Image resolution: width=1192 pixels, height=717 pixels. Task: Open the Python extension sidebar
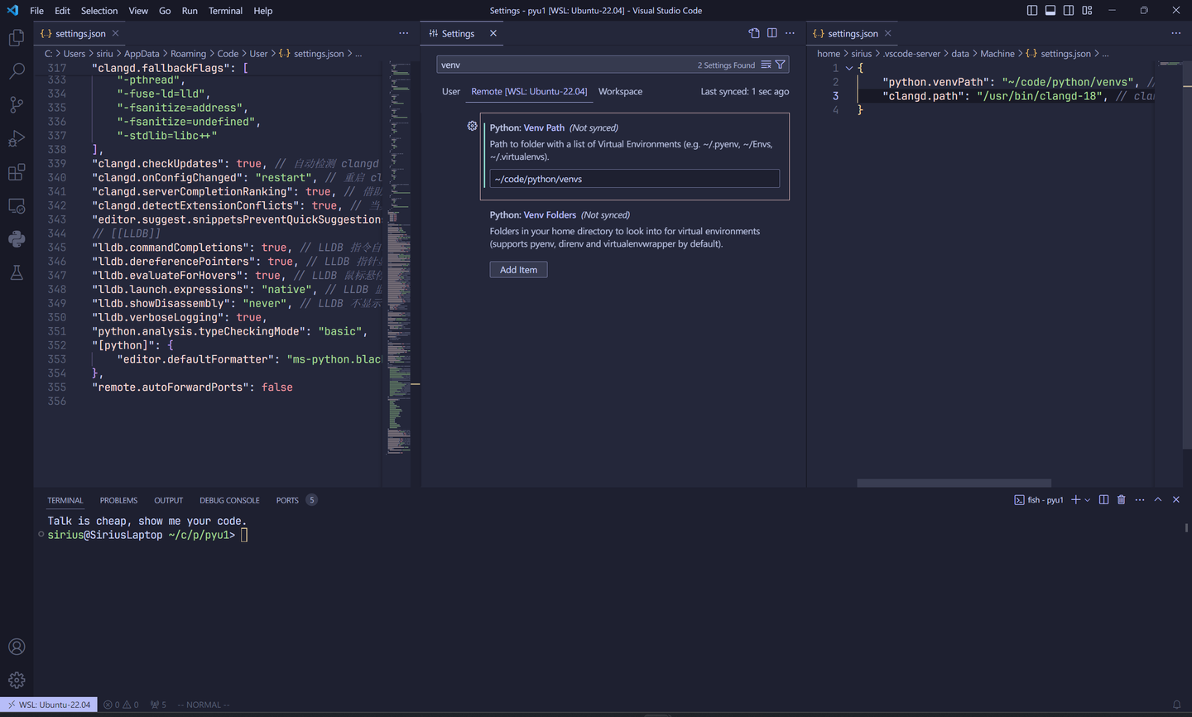tap(17, 238)
